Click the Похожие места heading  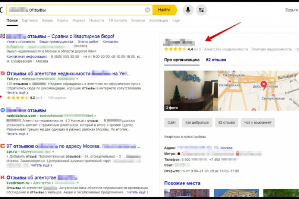point(182,183)
